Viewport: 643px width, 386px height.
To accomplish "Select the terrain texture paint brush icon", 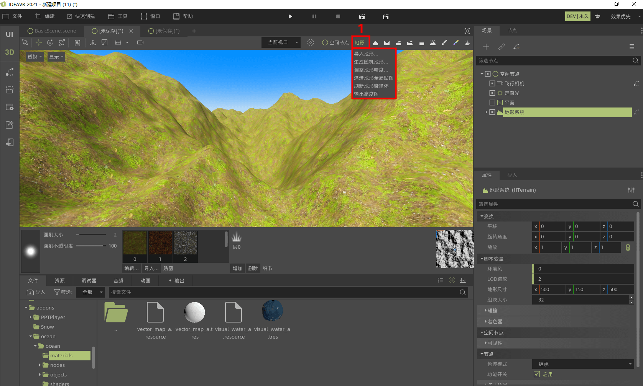I will pyautogui.click(x=444, y=43).
